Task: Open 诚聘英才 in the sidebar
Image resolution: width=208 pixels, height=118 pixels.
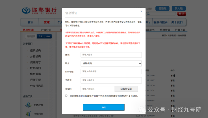Action: click(35, 62)
